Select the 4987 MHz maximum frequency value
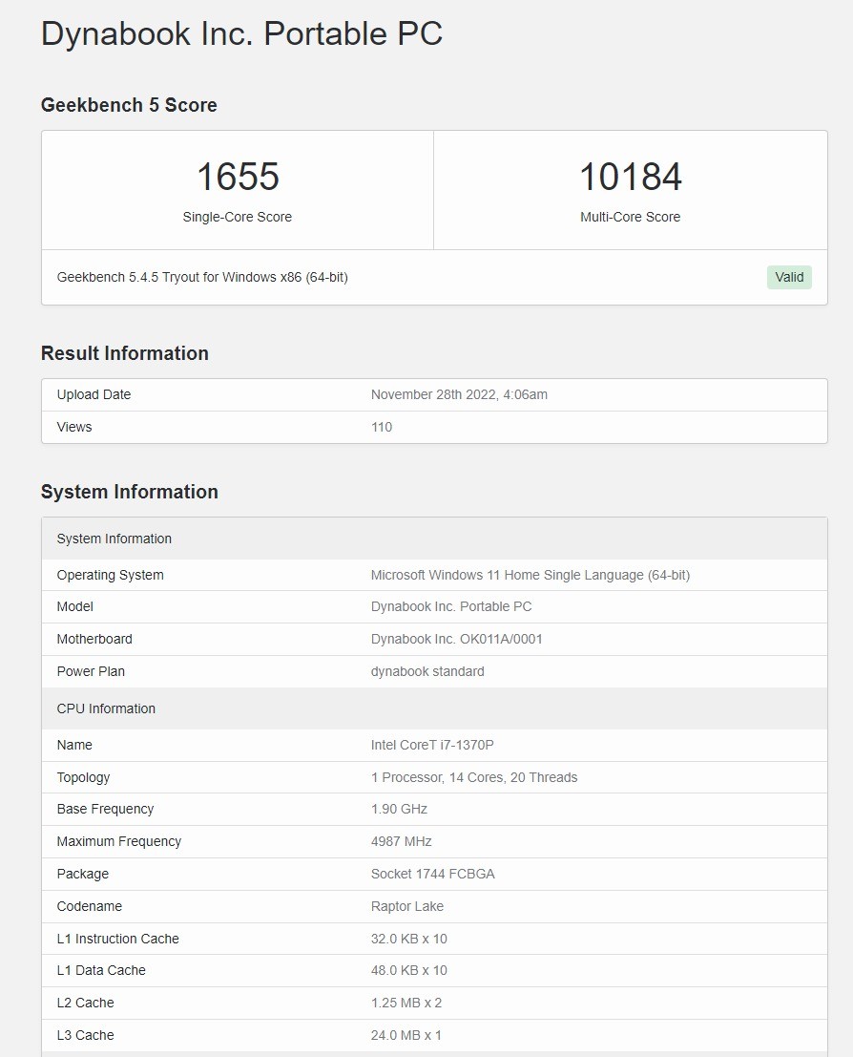853x1057 pixels. 401,841
